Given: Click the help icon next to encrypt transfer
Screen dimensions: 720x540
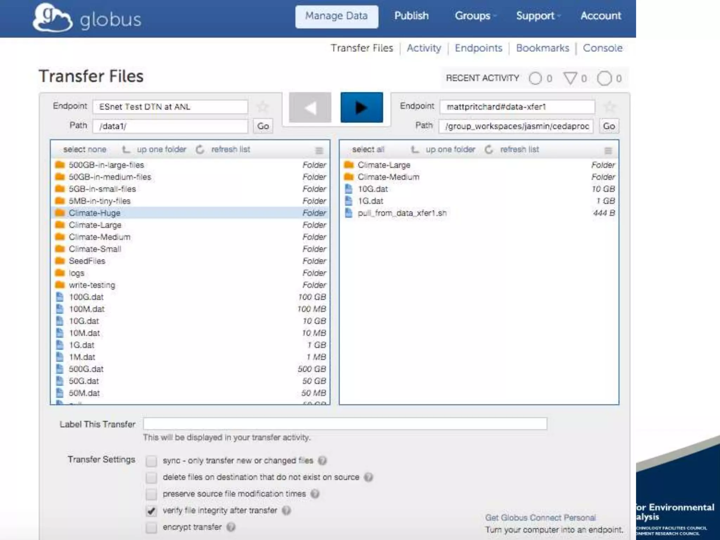Looking at the screenshot, I should 231,527.
